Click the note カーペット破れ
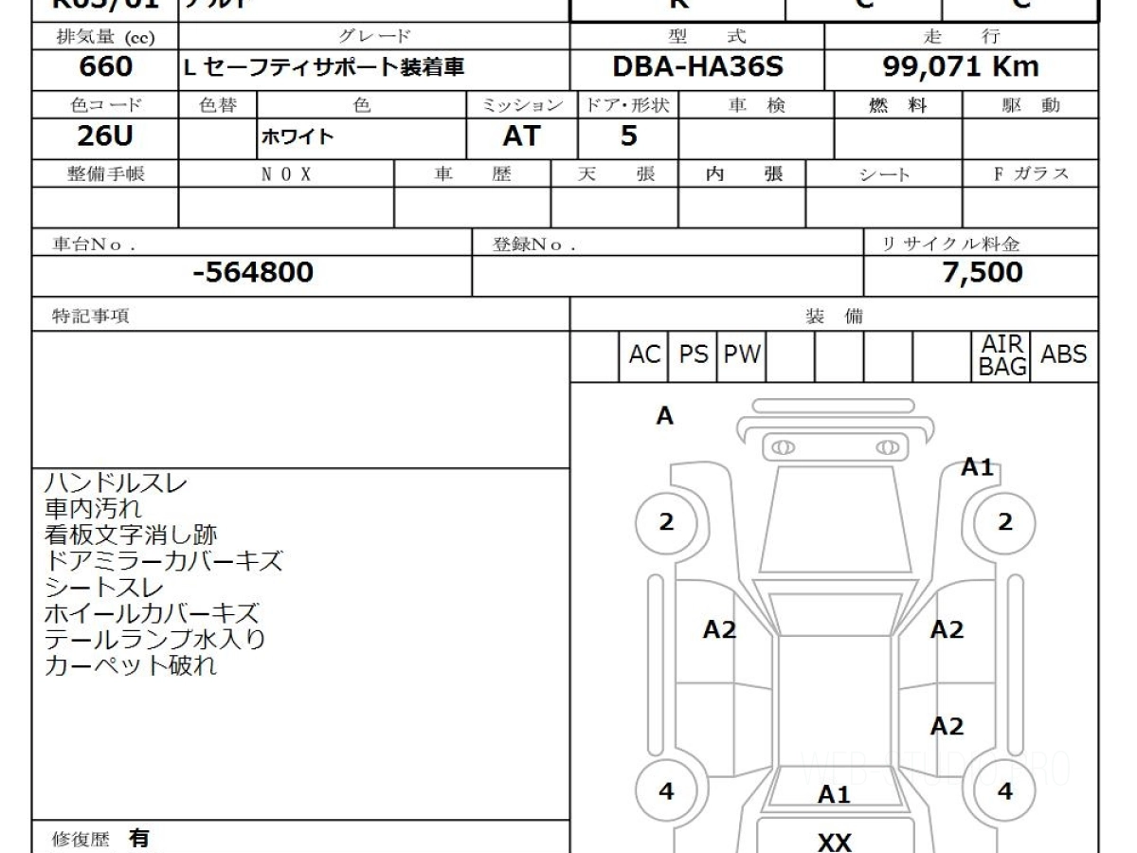The width and height of the screenshot is (1137, 853). [x=130, y=665]
